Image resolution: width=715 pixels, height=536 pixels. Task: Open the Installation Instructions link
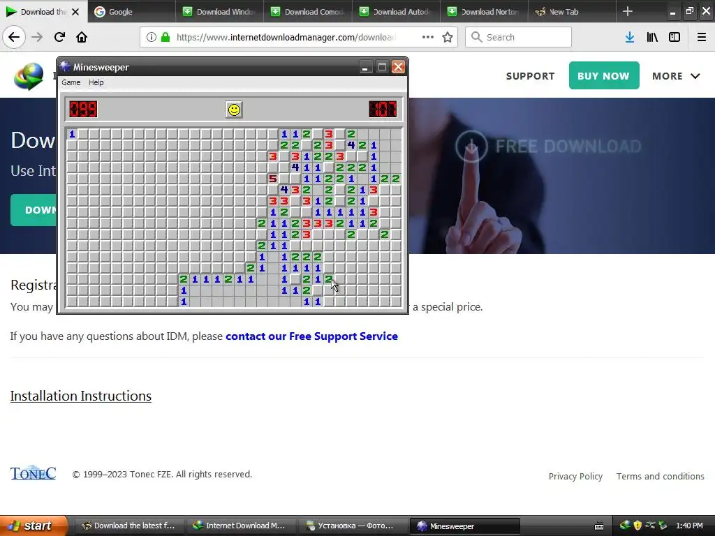pyautogui.click(x=81, y=396)
